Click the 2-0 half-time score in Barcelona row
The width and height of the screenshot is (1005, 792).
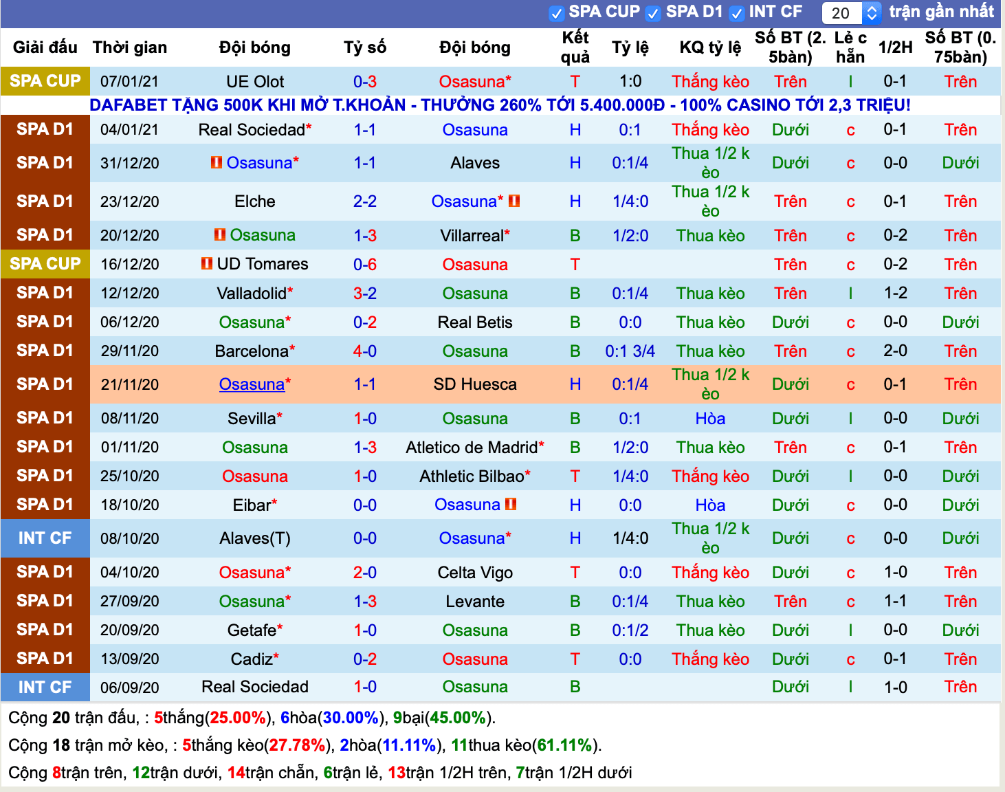[x=896, y=351]
